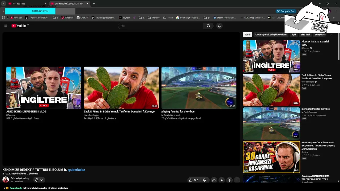This screenshot has height=191, width=340.
Task: Select the Size özel filter chip
Action: pos(305,35)
